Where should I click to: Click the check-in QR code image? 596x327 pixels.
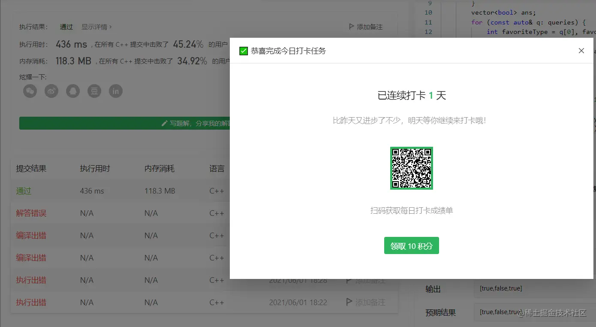[412, 168]
